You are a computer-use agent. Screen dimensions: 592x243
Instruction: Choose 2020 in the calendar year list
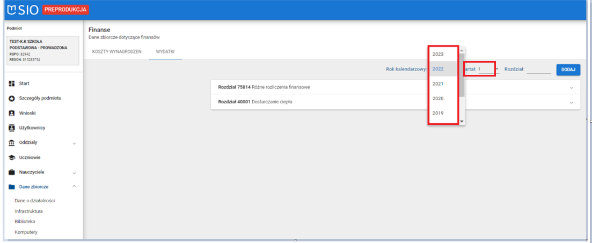coord(438,98)
